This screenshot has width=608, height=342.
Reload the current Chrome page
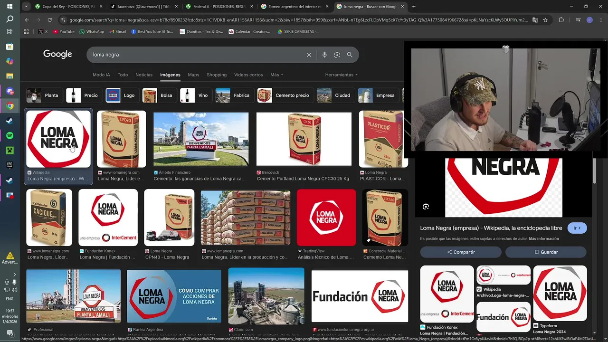[x=49, y=20]
